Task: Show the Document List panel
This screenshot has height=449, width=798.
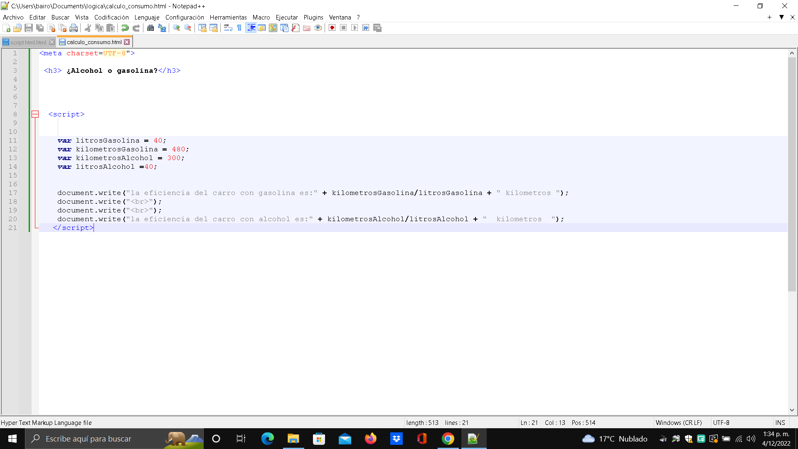Action: 284,28
